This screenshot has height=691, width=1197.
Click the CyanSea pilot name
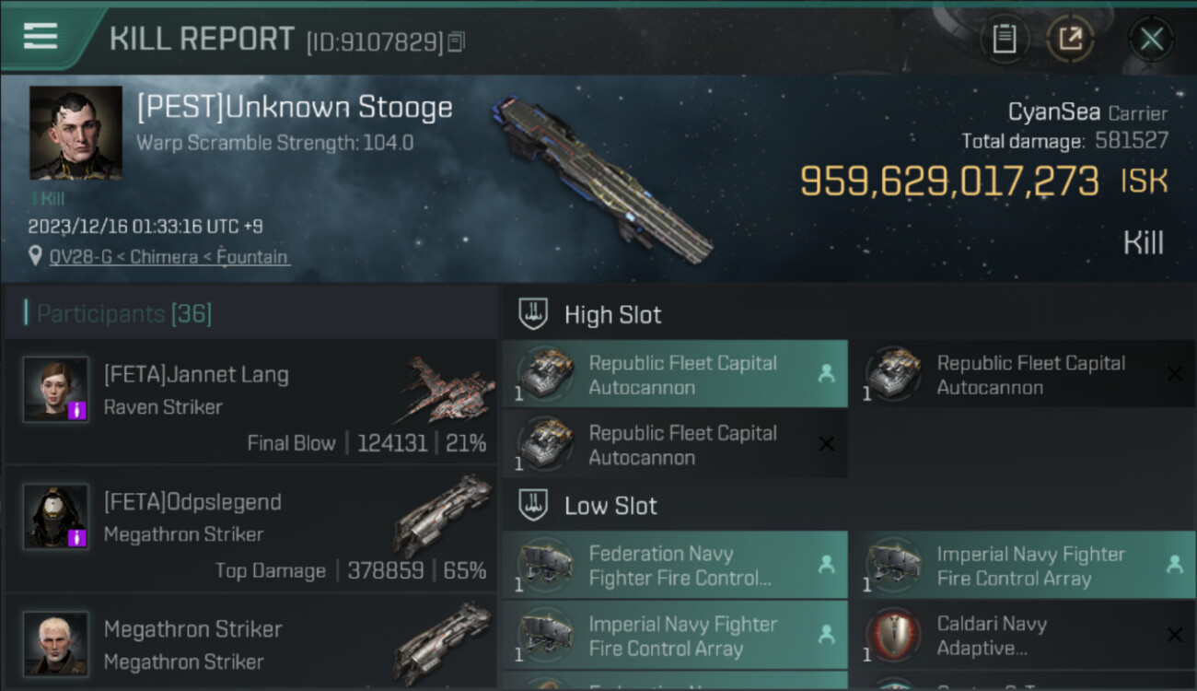coord(1053,112)
